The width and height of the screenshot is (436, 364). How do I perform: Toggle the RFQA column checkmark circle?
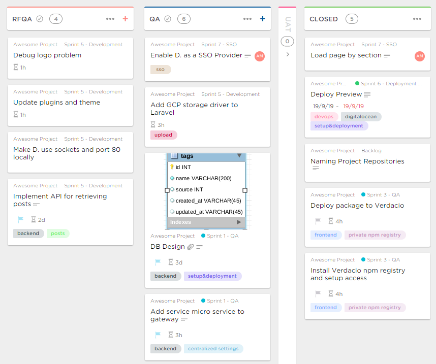coord(40,19)
